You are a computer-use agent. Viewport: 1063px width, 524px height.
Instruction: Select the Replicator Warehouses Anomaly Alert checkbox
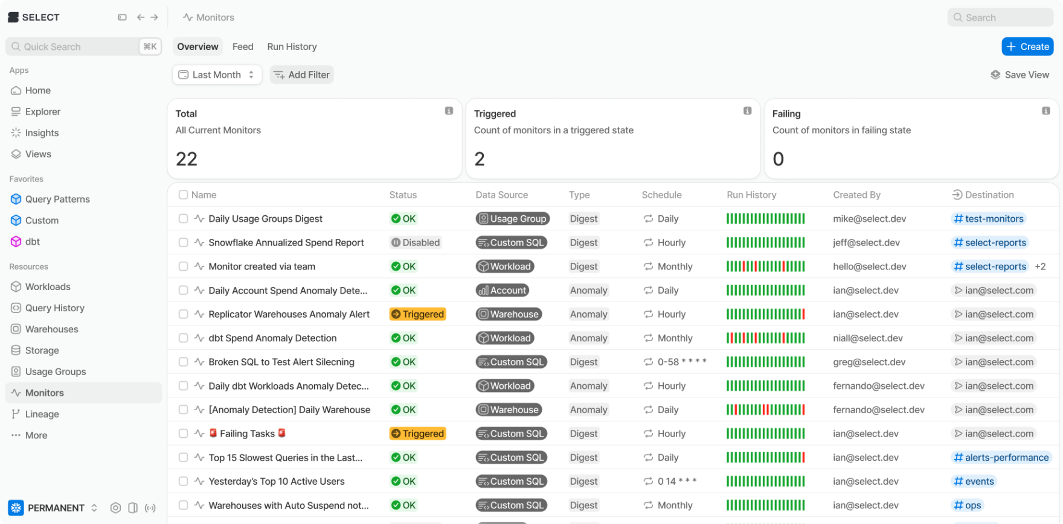[x=183, y=314]
